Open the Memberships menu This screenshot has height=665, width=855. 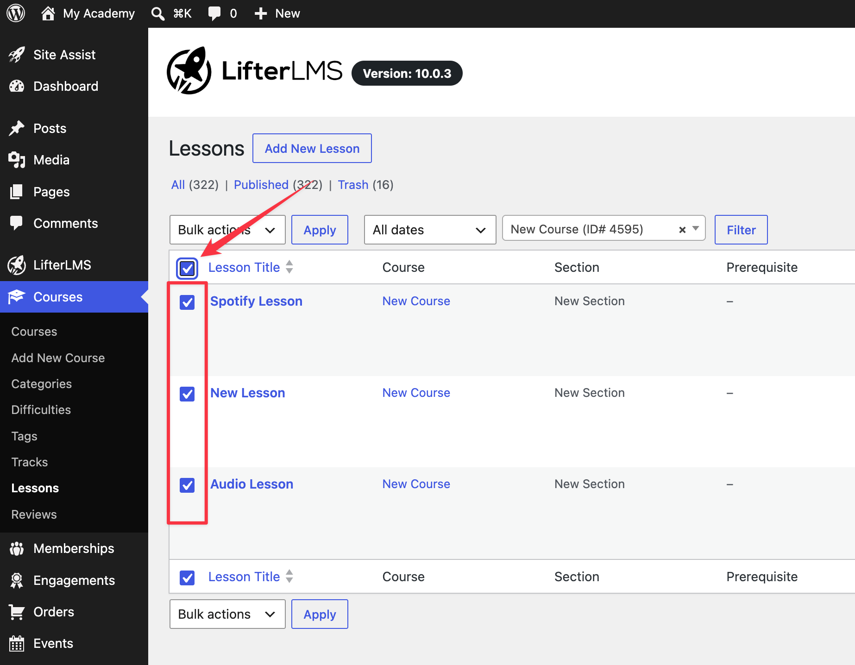(x=74, y=548)
